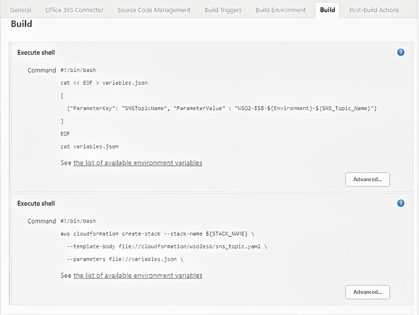The image size is (419, 315).
Task: Select the Build tab
Action: [327, 10]
